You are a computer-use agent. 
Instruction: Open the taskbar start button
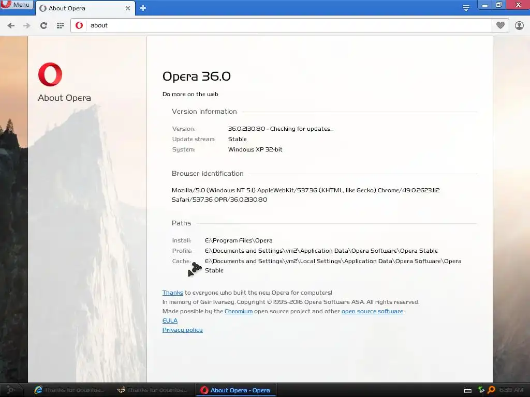[11, 390]
